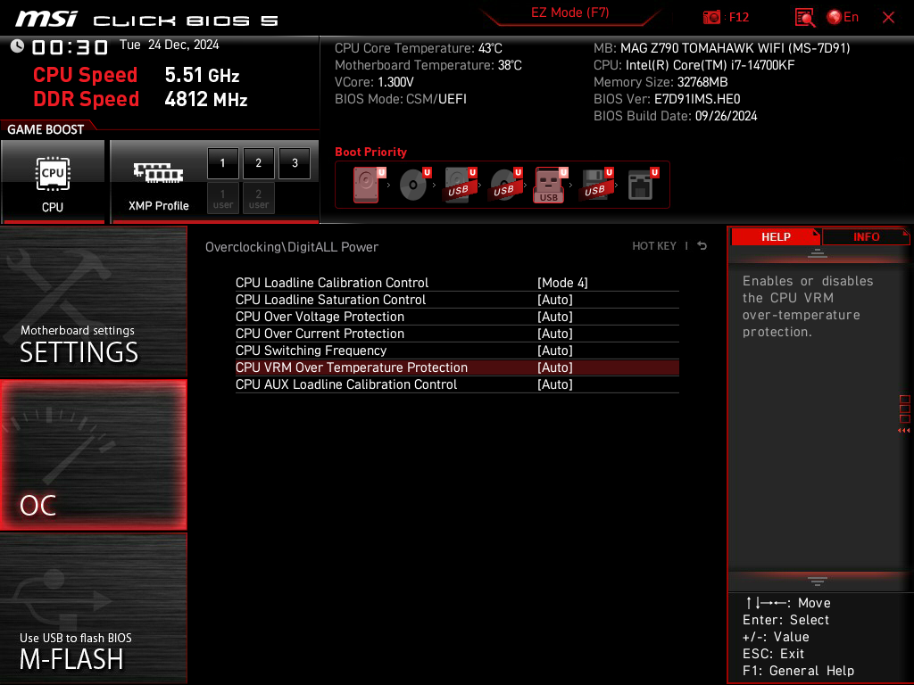Open CPU VRM Over Temperature Protection Auto value

555,367
